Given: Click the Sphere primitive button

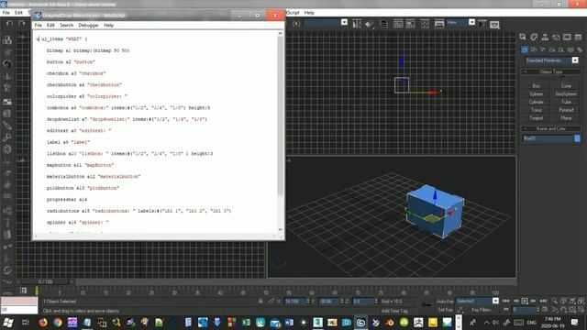Looking at the screenshot, I should coord(536,93).
